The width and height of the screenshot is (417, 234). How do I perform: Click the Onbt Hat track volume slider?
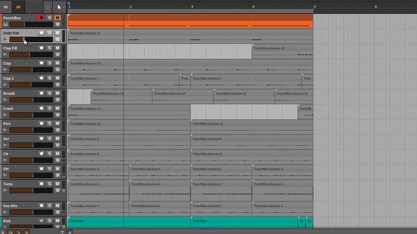(x=31, y=40)
